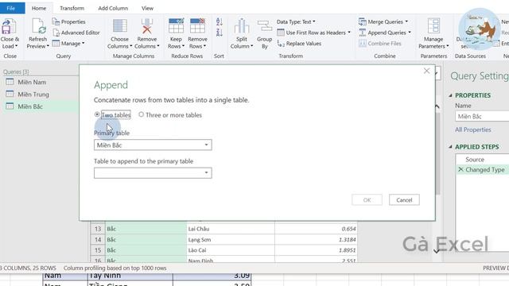Click Use First Row as Headers
This screenshot has width=509, height=286.
[x=314, y=33]
